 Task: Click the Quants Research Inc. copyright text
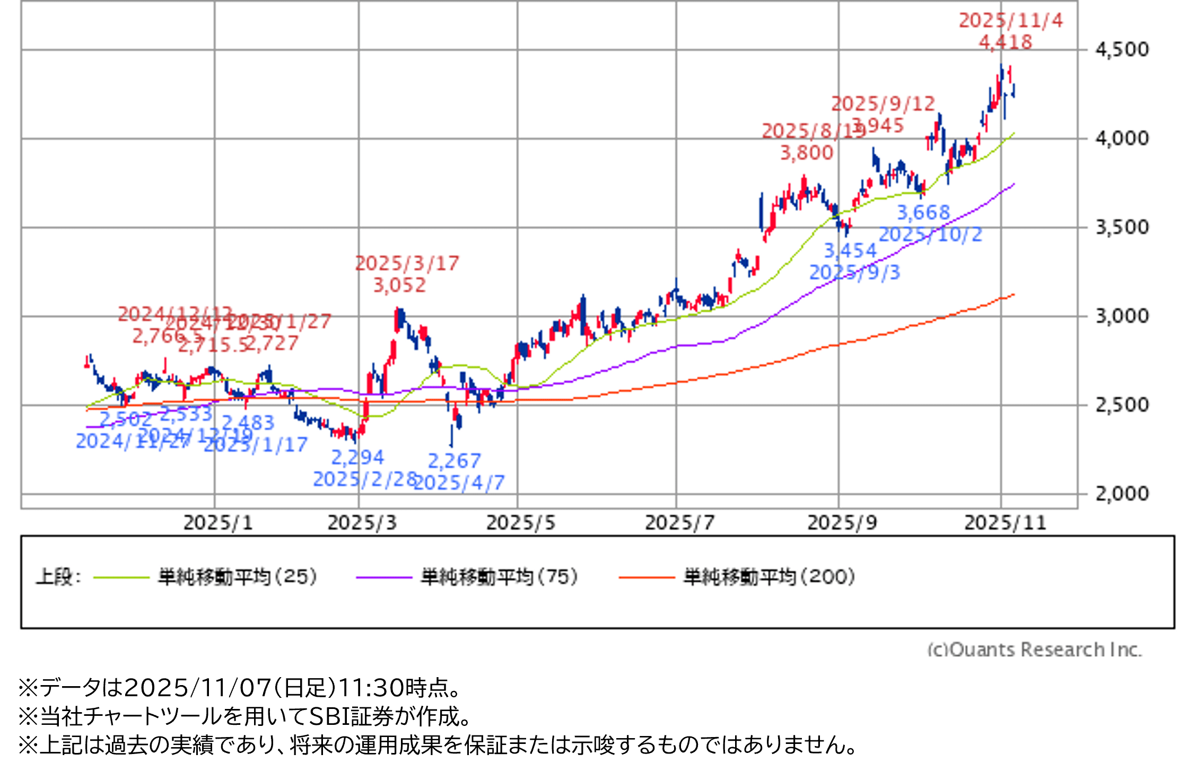pos(1034,649)
